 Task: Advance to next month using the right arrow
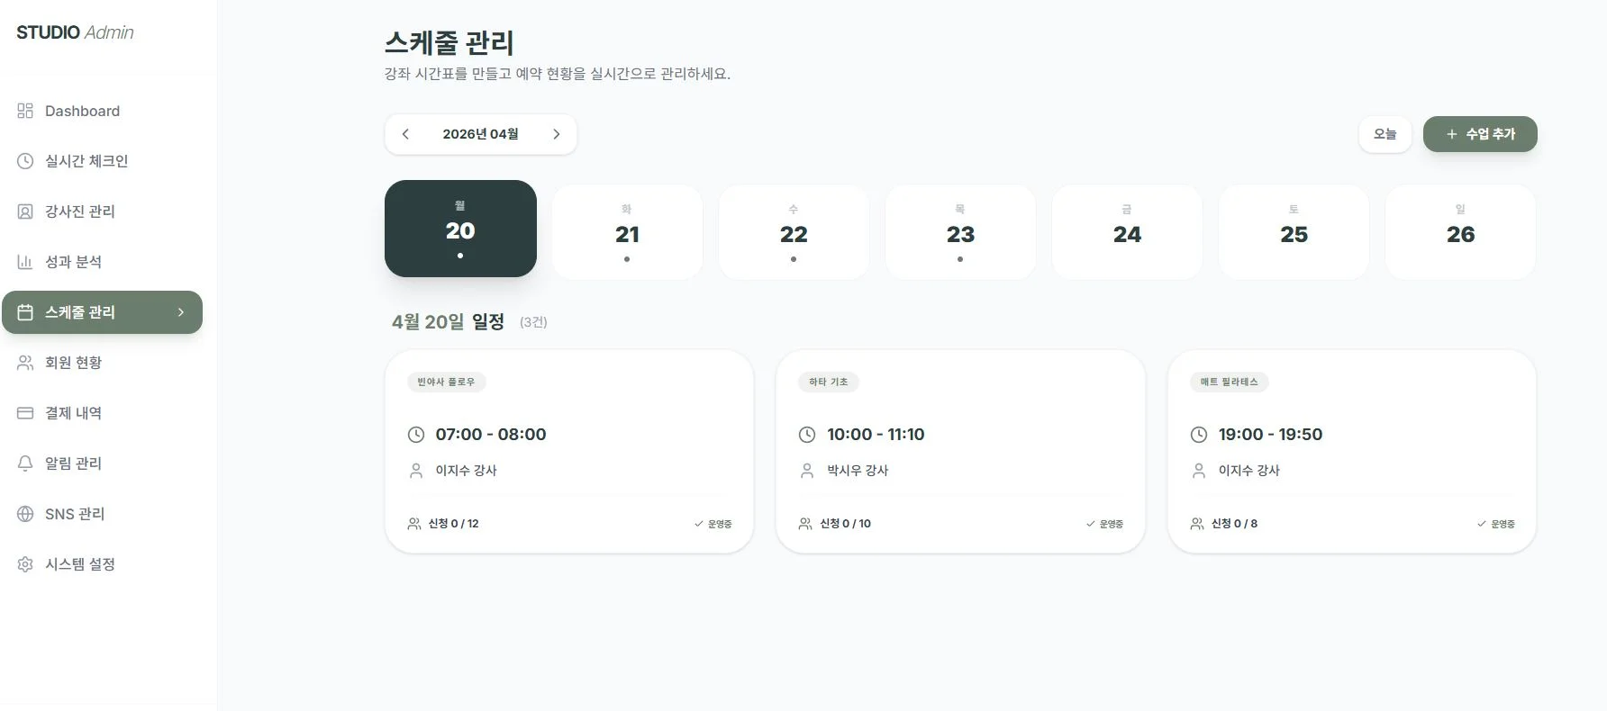pyautogui.click(x=556, y=133)
